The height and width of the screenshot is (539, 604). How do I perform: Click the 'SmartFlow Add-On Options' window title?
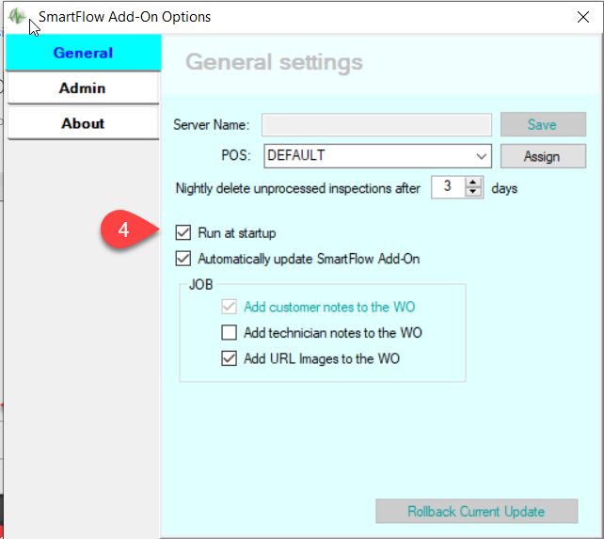coord(124,17)
